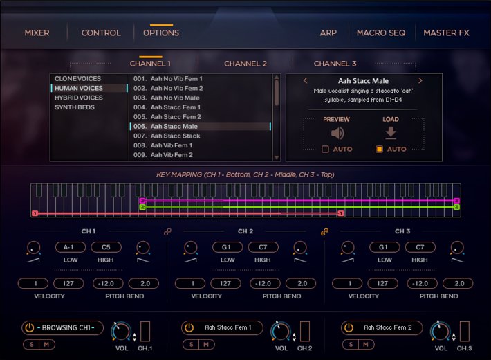491x360 pixels.
Task: Toggle the power icon for Aah Stacc Fem 2
Action: pyautogui.click(x=349, y=327)
